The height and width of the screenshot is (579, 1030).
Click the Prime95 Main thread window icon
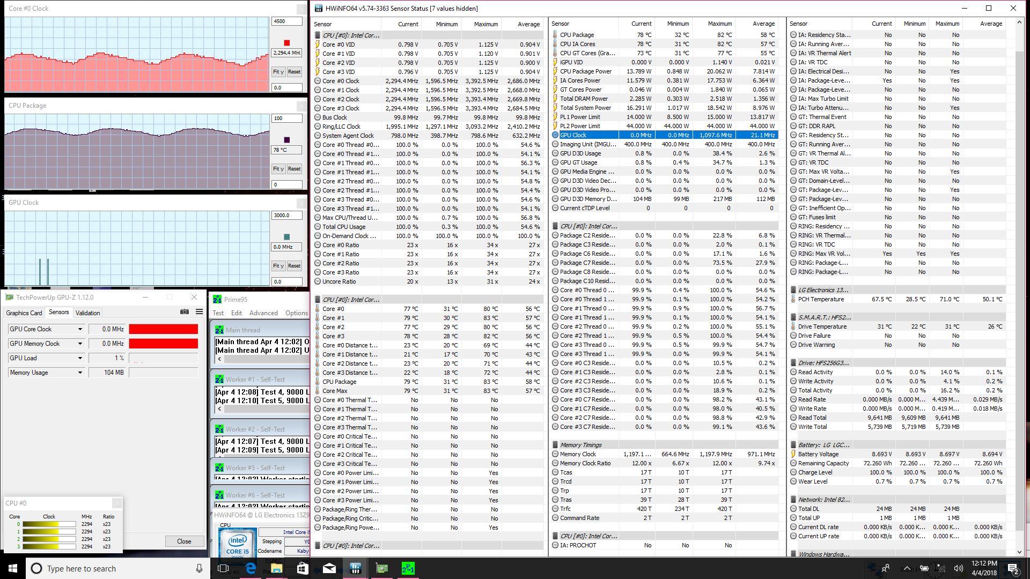pos(219,330)
